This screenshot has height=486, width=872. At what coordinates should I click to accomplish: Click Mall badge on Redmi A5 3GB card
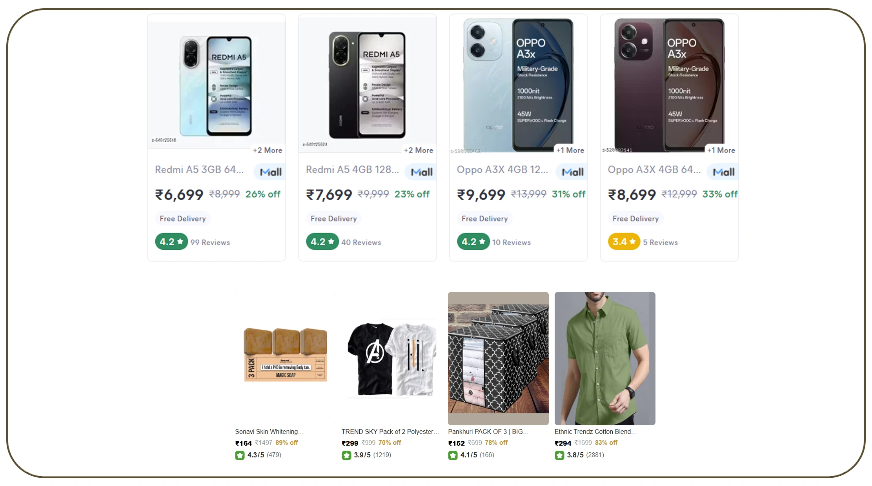click(x=271, y=172)
